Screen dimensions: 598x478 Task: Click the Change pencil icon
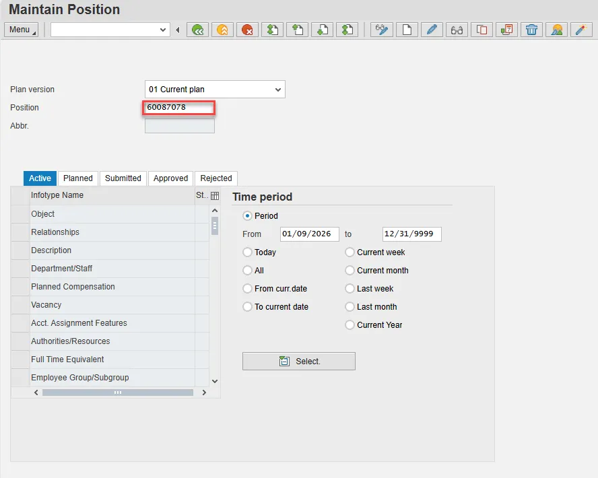(432, 30)
